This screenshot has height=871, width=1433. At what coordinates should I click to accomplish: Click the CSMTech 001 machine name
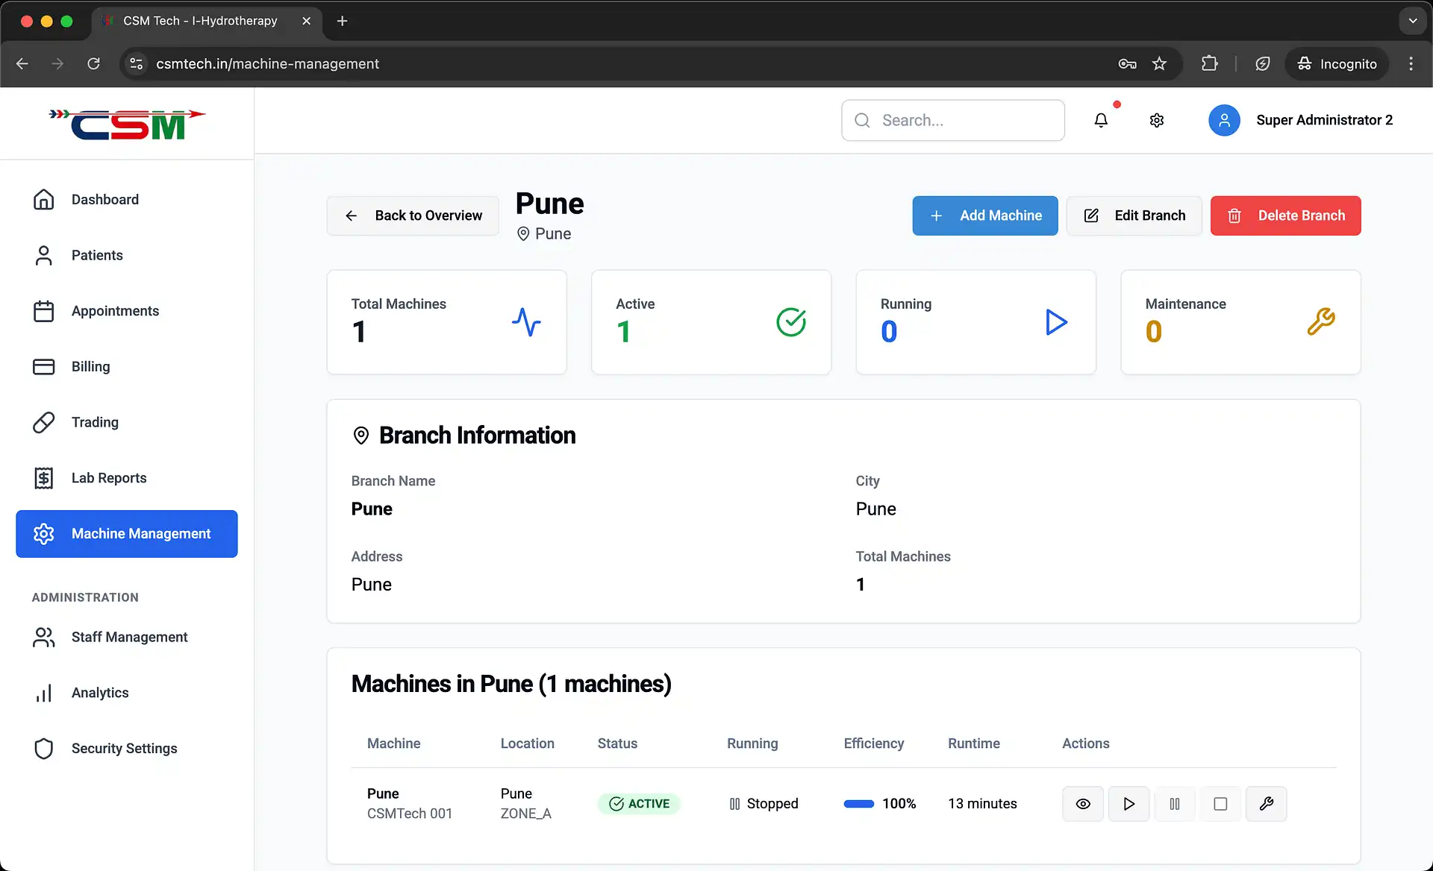click(x=410, y=814)
